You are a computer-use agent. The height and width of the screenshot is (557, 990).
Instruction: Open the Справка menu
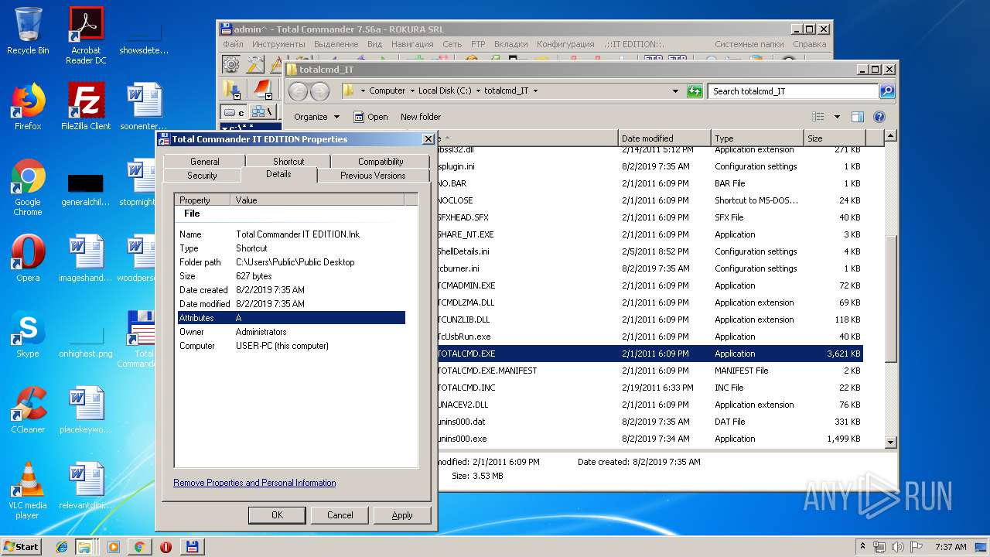[810, 44]
